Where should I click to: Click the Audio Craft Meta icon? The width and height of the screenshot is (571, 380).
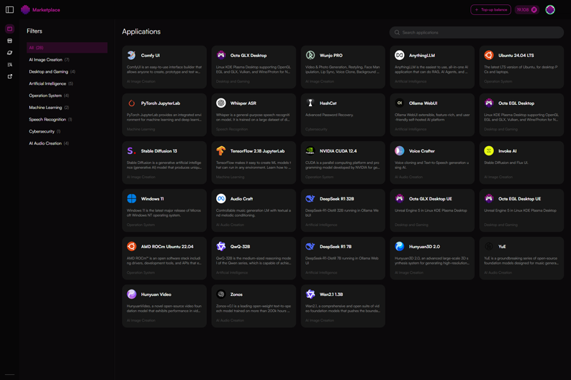click(221, 198)
